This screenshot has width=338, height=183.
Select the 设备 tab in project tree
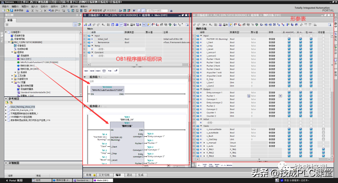pyautogui.click(x=10, y=20)
